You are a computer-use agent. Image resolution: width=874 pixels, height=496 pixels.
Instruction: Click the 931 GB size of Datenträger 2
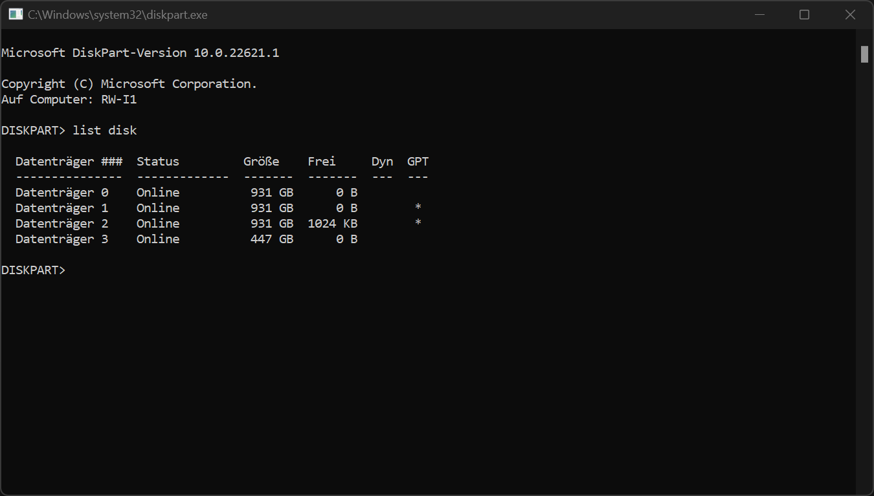[272, 224]
